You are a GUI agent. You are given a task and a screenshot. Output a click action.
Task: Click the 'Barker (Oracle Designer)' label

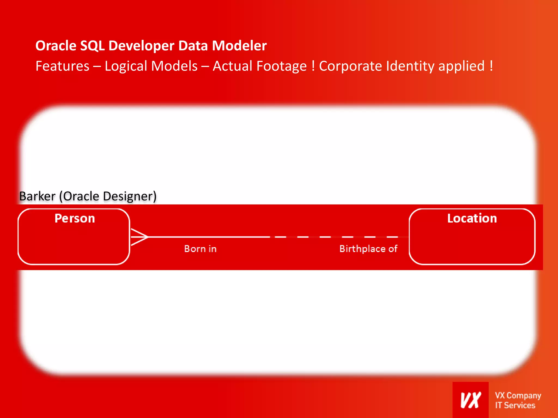pos(88,196)
